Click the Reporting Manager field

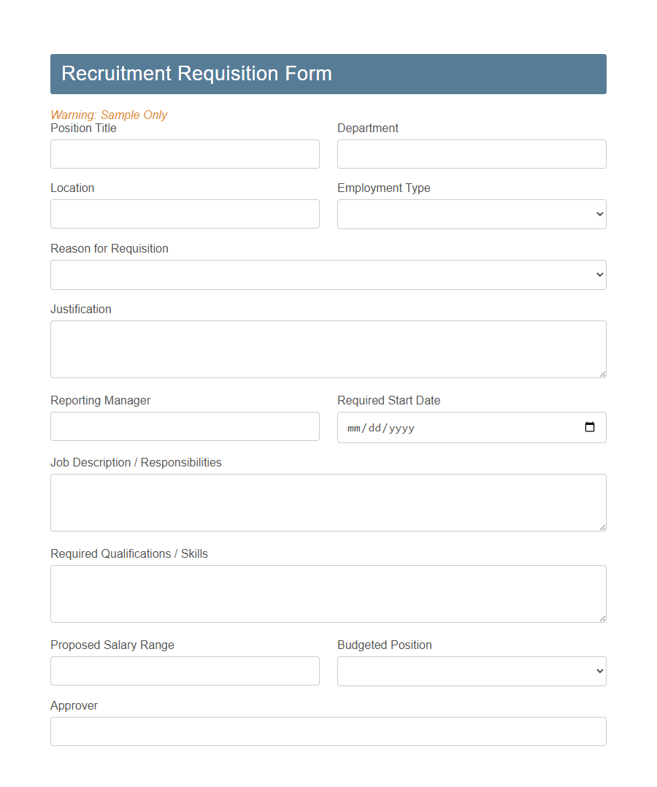coord(185,427)
